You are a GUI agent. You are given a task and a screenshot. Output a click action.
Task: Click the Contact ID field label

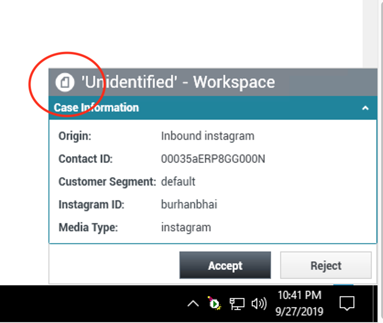86,159
